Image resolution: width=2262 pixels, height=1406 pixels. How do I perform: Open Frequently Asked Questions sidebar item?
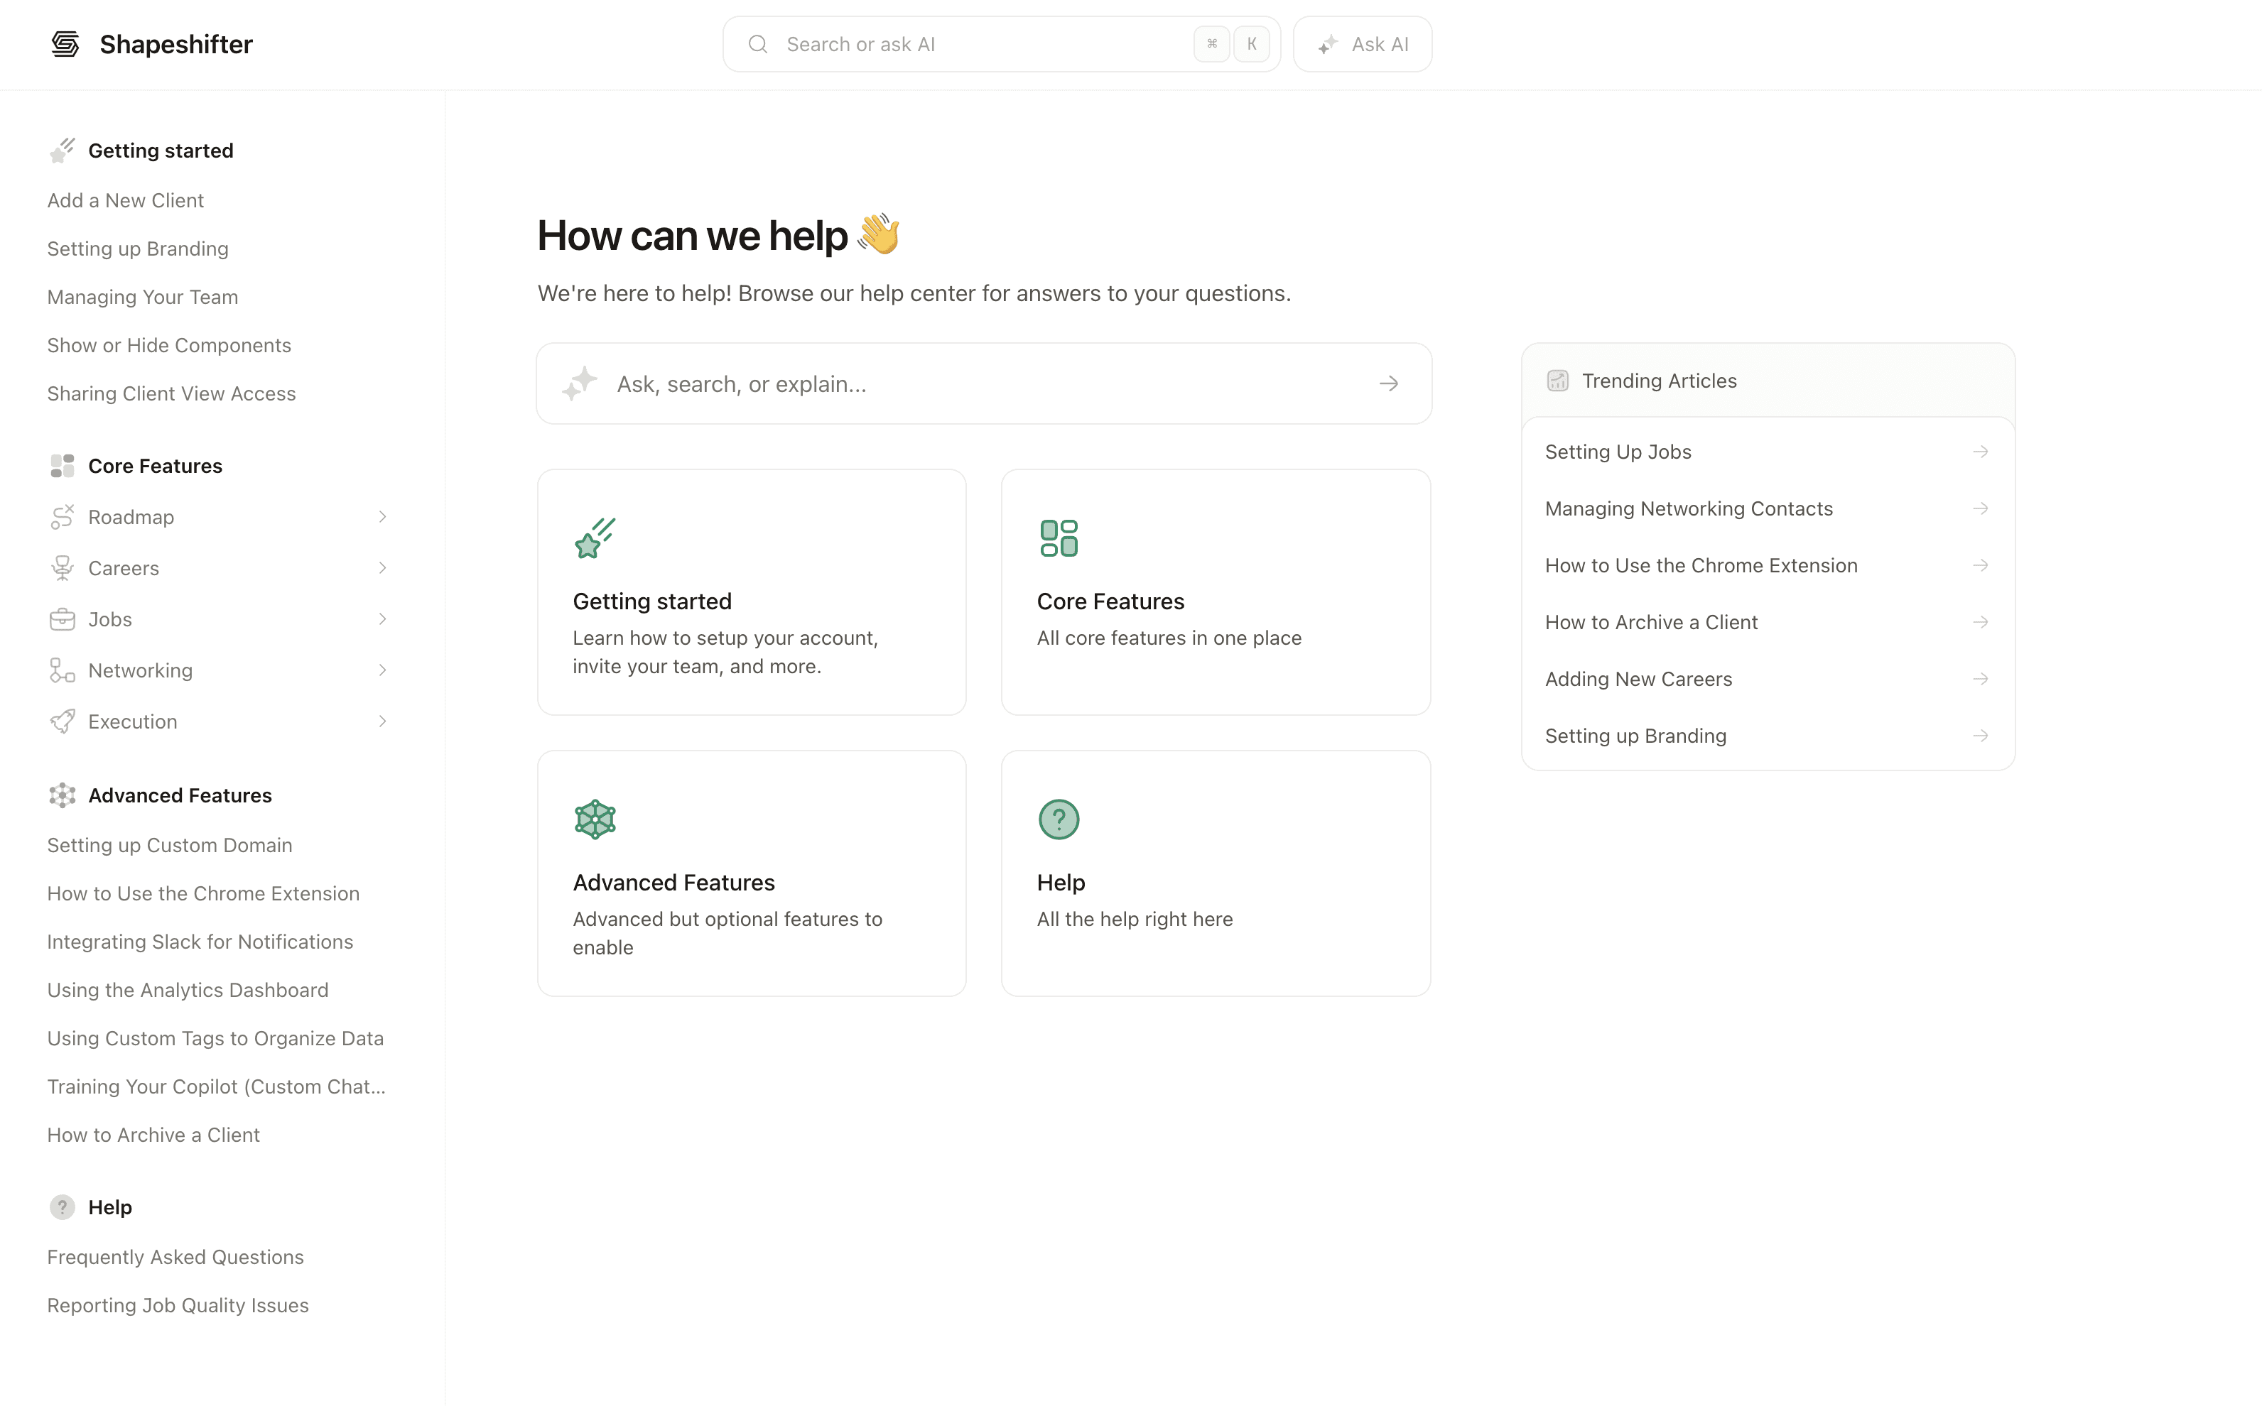point(175,1257)
